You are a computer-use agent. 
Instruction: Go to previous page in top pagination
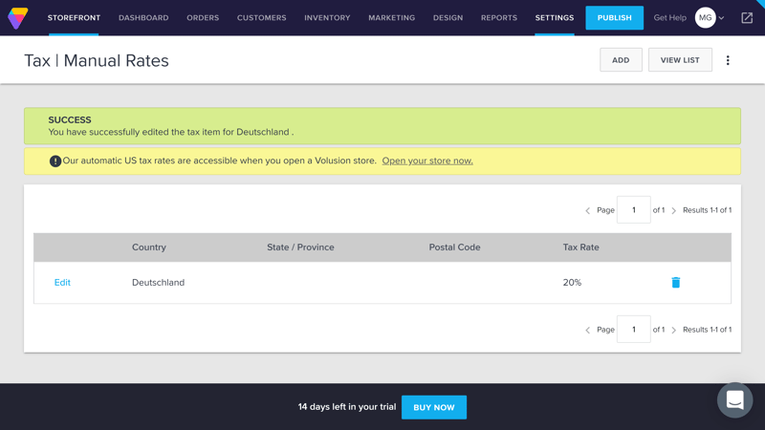(587, 210)
